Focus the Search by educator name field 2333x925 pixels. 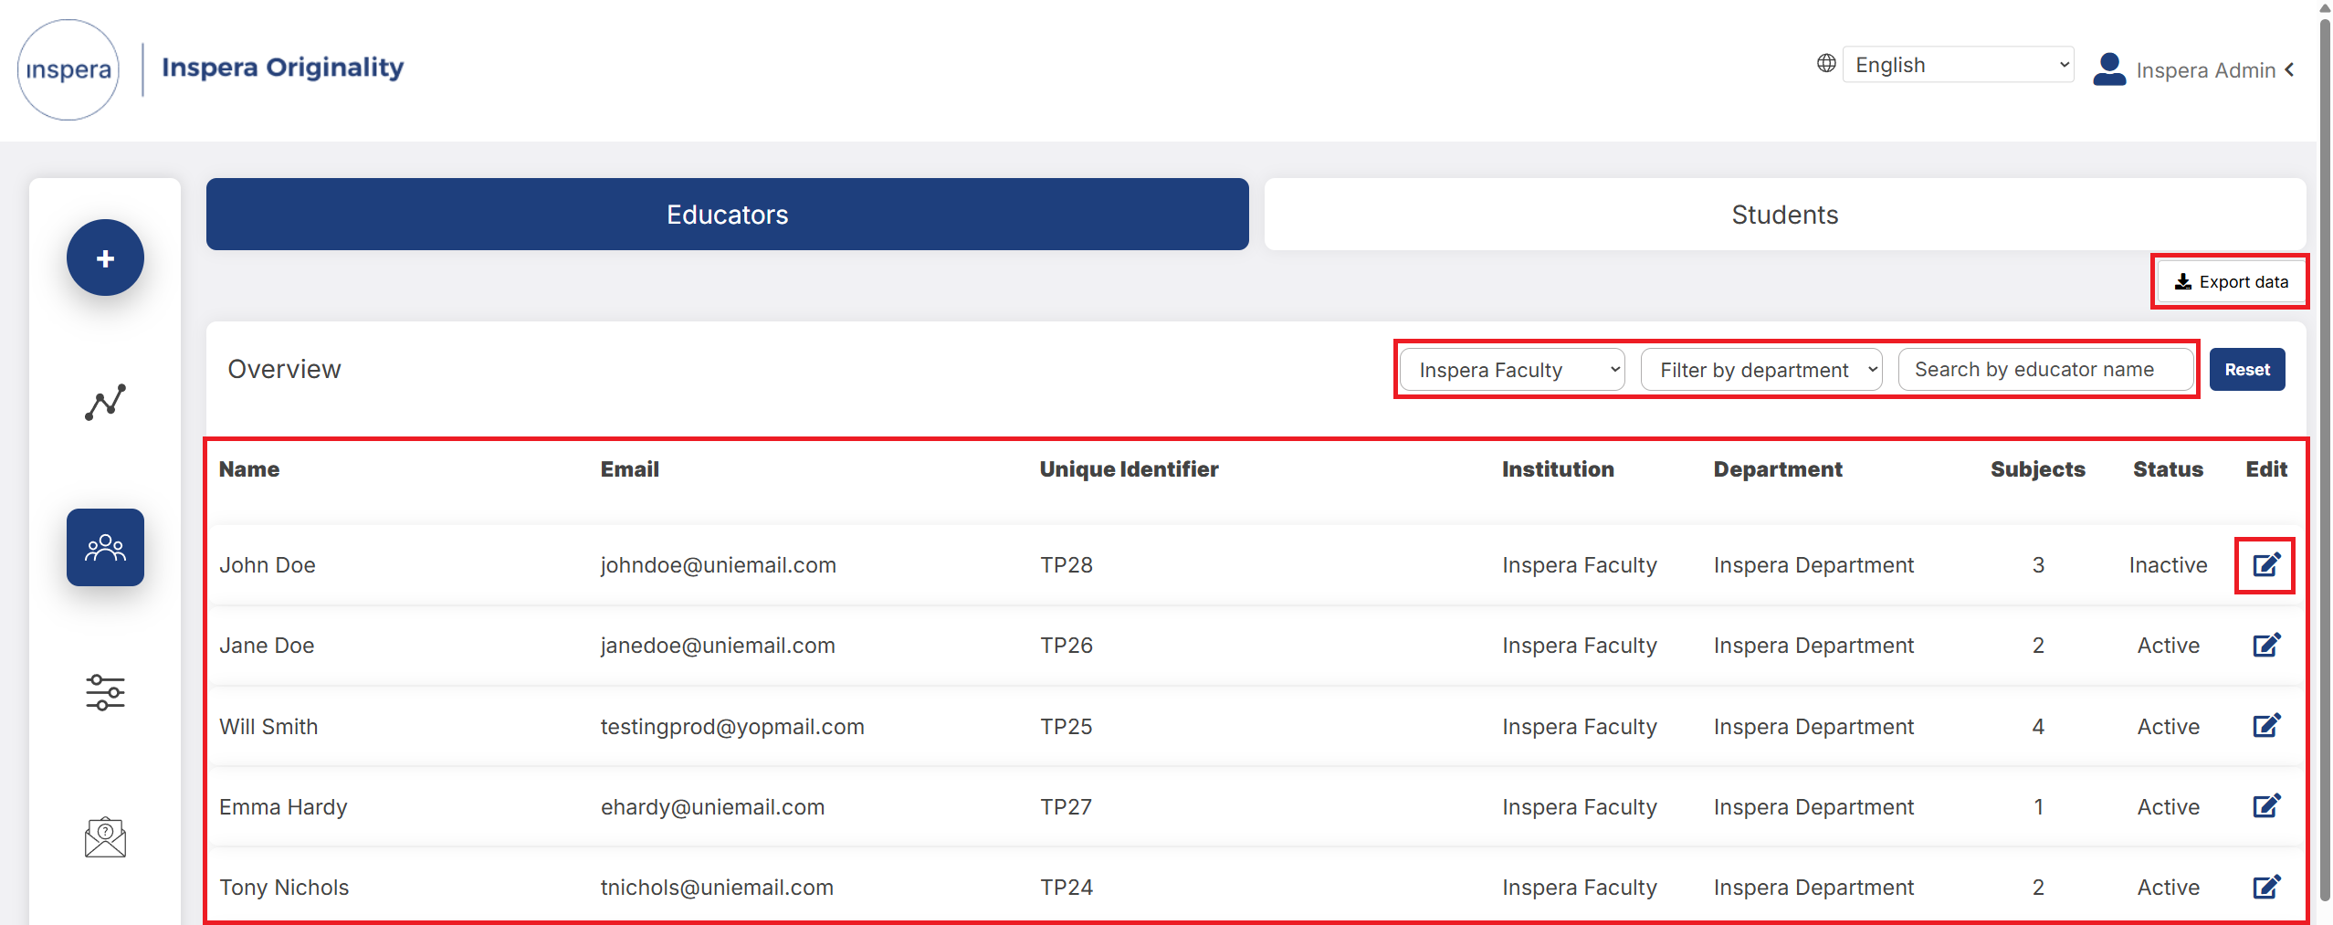[x=2045, y=370]
